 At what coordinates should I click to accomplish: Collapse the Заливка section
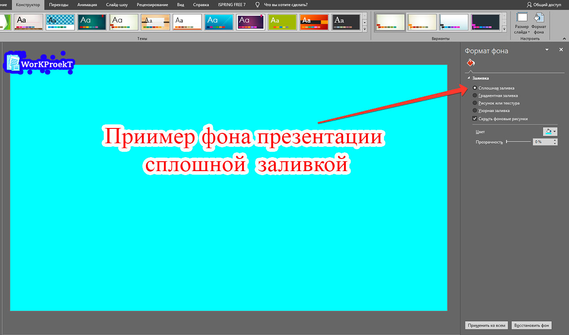(469, 78)
